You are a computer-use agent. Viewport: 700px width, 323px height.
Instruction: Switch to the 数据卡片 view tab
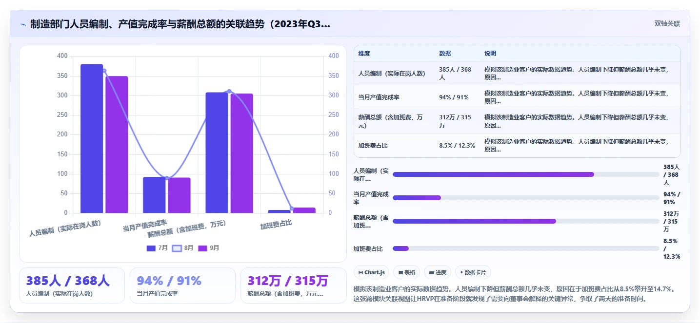coord(473,272)
